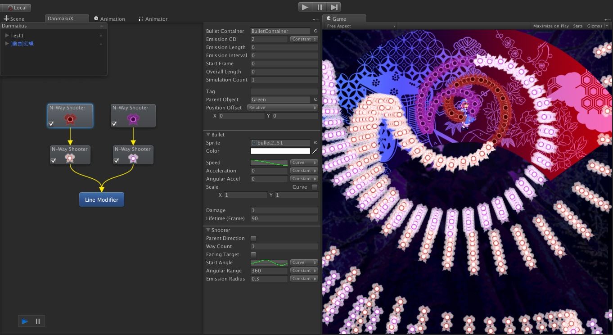The image size is (613, 335).
Task: Open the Emission CD Constant dropdown
Action: [x=304, y=39]
